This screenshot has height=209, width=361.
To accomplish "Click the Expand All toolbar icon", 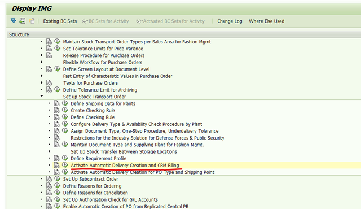I will point(14,21).
